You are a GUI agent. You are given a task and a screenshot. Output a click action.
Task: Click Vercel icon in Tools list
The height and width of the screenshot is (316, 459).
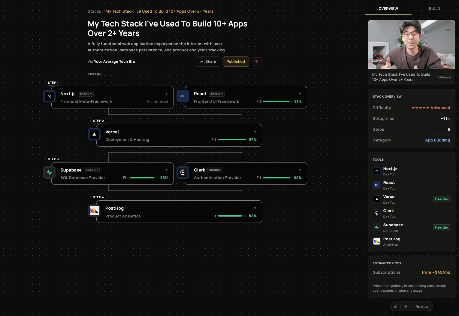376,199
